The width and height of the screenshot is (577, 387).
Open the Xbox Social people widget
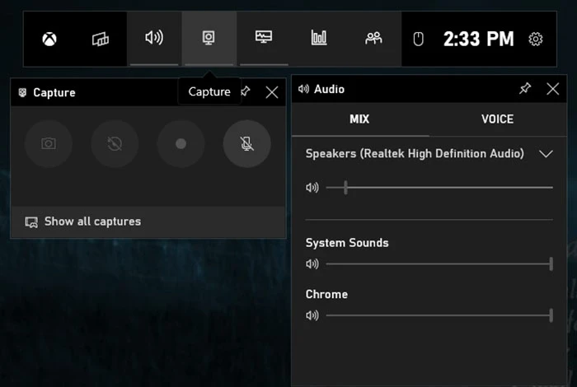pyautogui.click(x=373, y=38)
